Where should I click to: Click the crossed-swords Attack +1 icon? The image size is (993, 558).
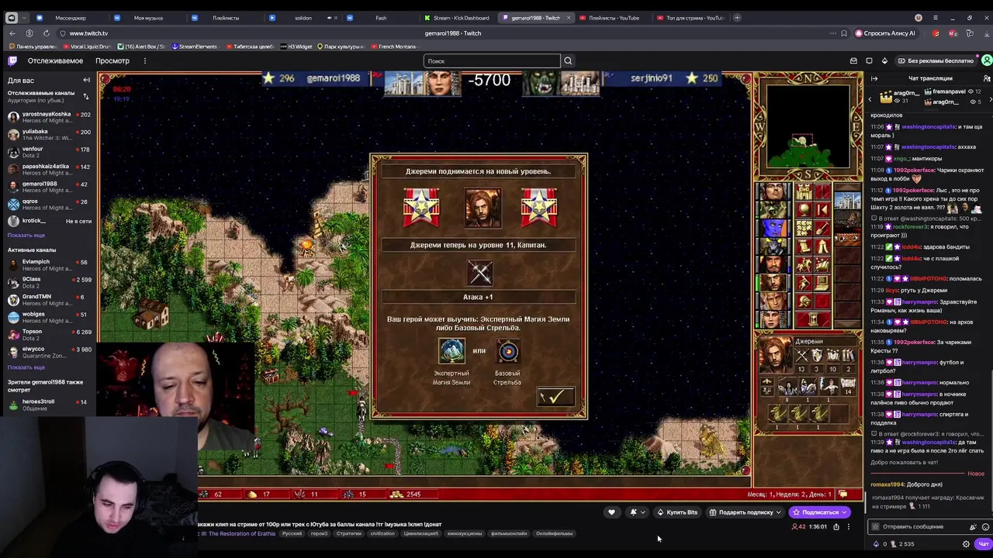click(479, 273)
